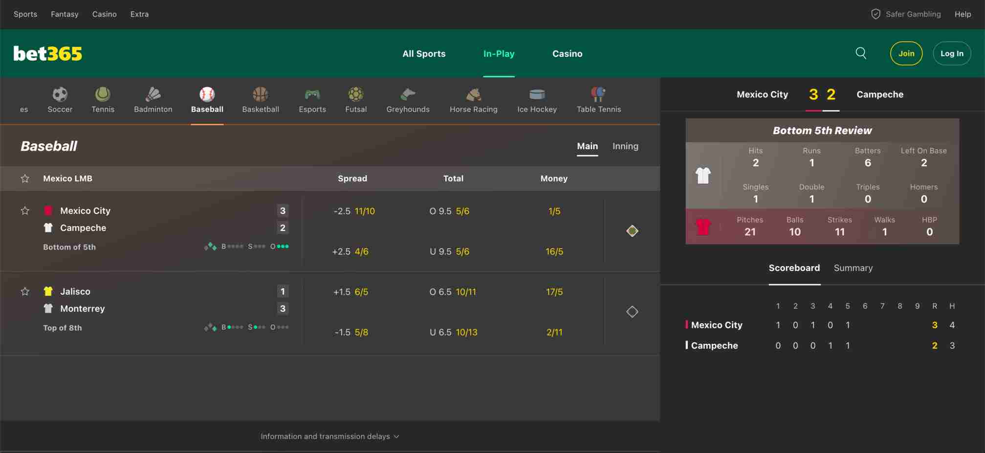This screenshot has width=985, height=453.
Task: Click the grey Monterrey jersey icon
Action: [48, 309]
